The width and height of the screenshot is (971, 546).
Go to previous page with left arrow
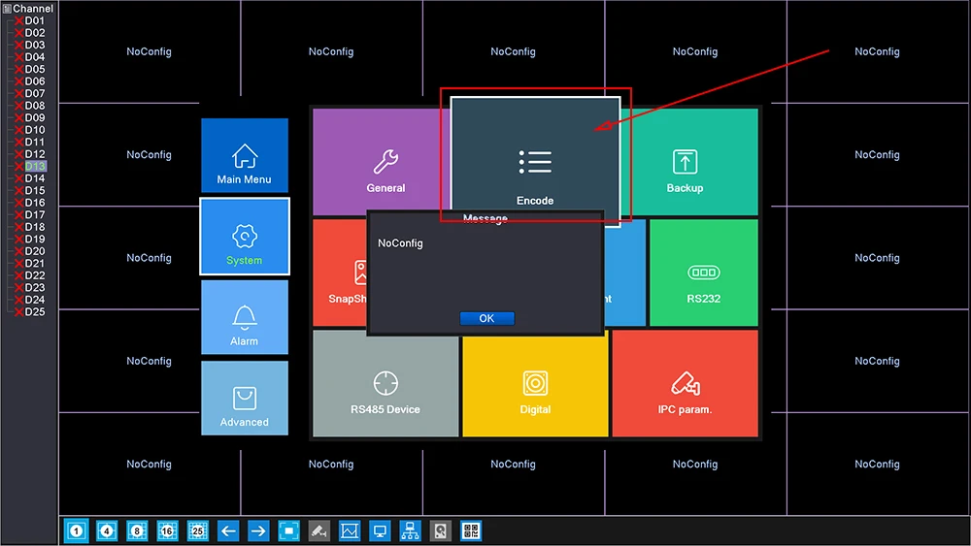(x=228, y=530)
